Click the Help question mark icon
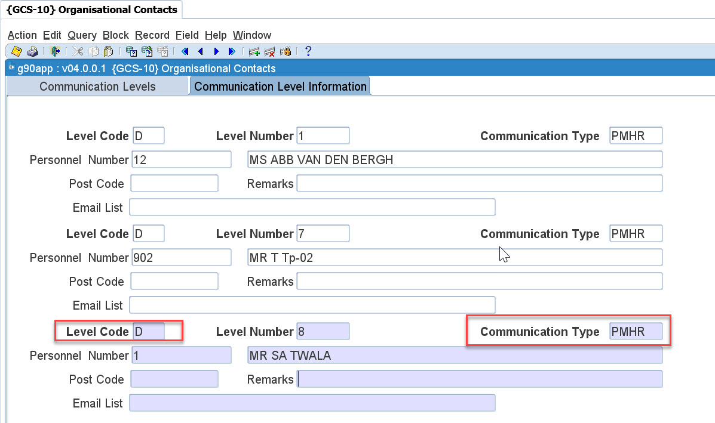The height and width of the screenshot is (423, 715). (308, 51)
